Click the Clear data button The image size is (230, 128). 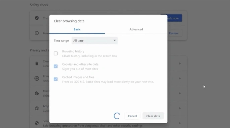tap(153, 116)
